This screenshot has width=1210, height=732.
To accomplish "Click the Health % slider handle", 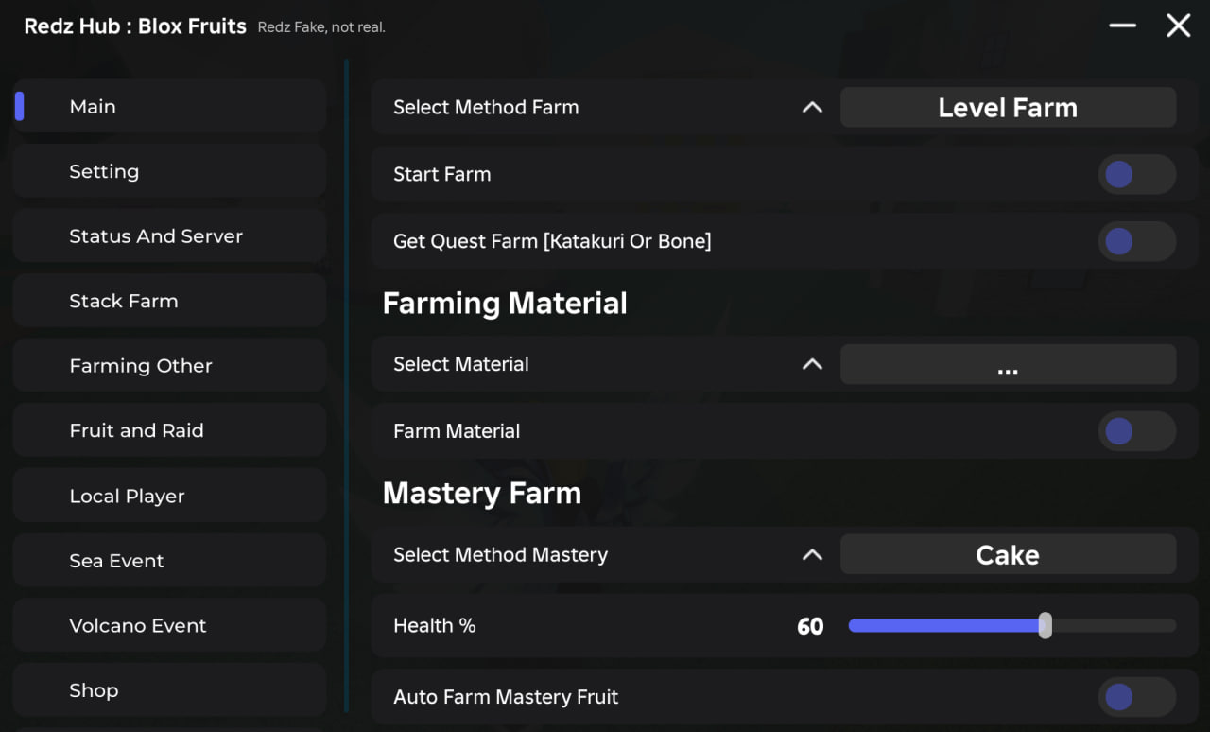I will point(1045,625).
